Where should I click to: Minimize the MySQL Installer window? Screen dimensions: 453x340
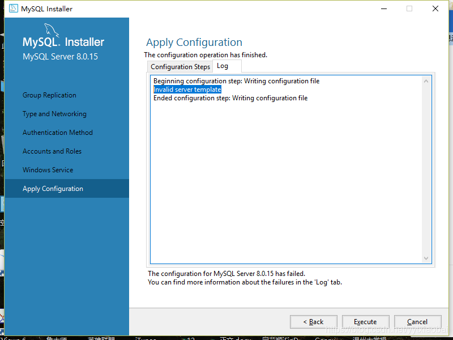pyautogui.click(x=384, y=8)
